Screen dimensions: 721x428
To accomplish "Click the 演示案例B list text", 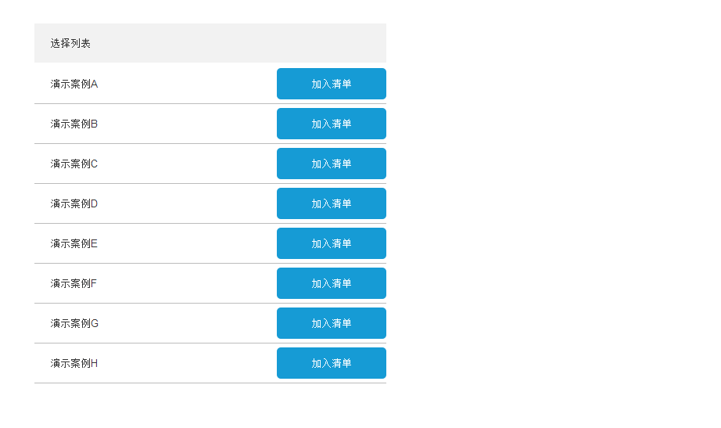I will coord(74,124).
